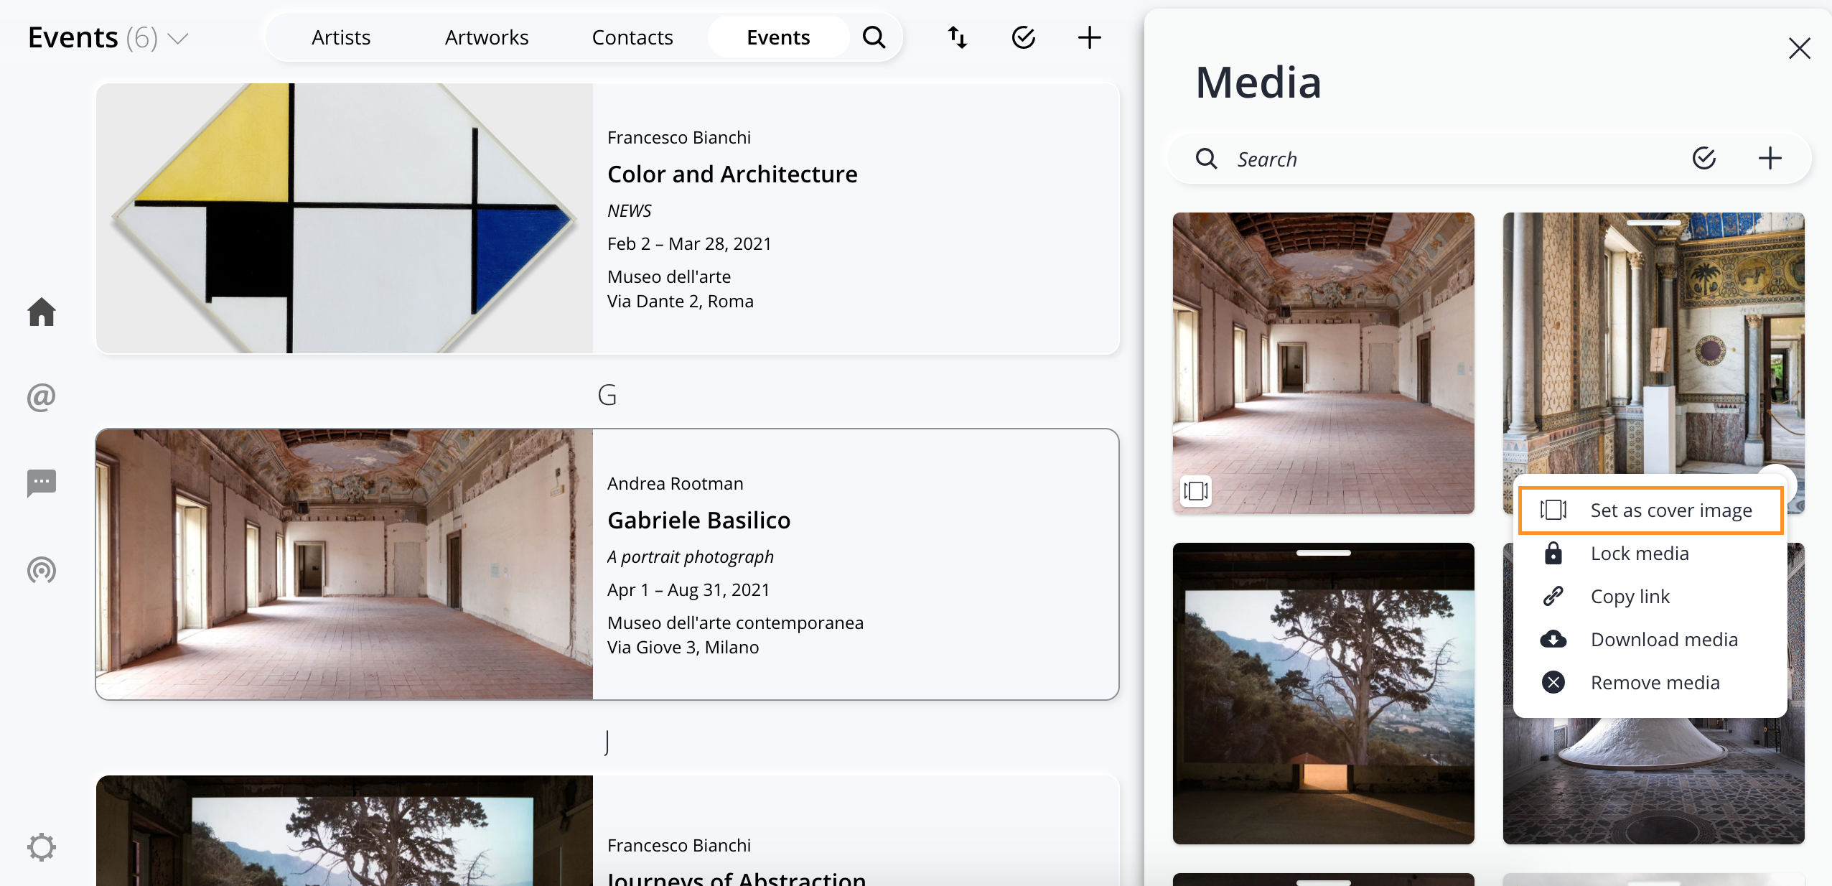This screenshot has height=886, width=1832.
Task: Open the chat messages sidebar icon
Action: coord(42,483)
